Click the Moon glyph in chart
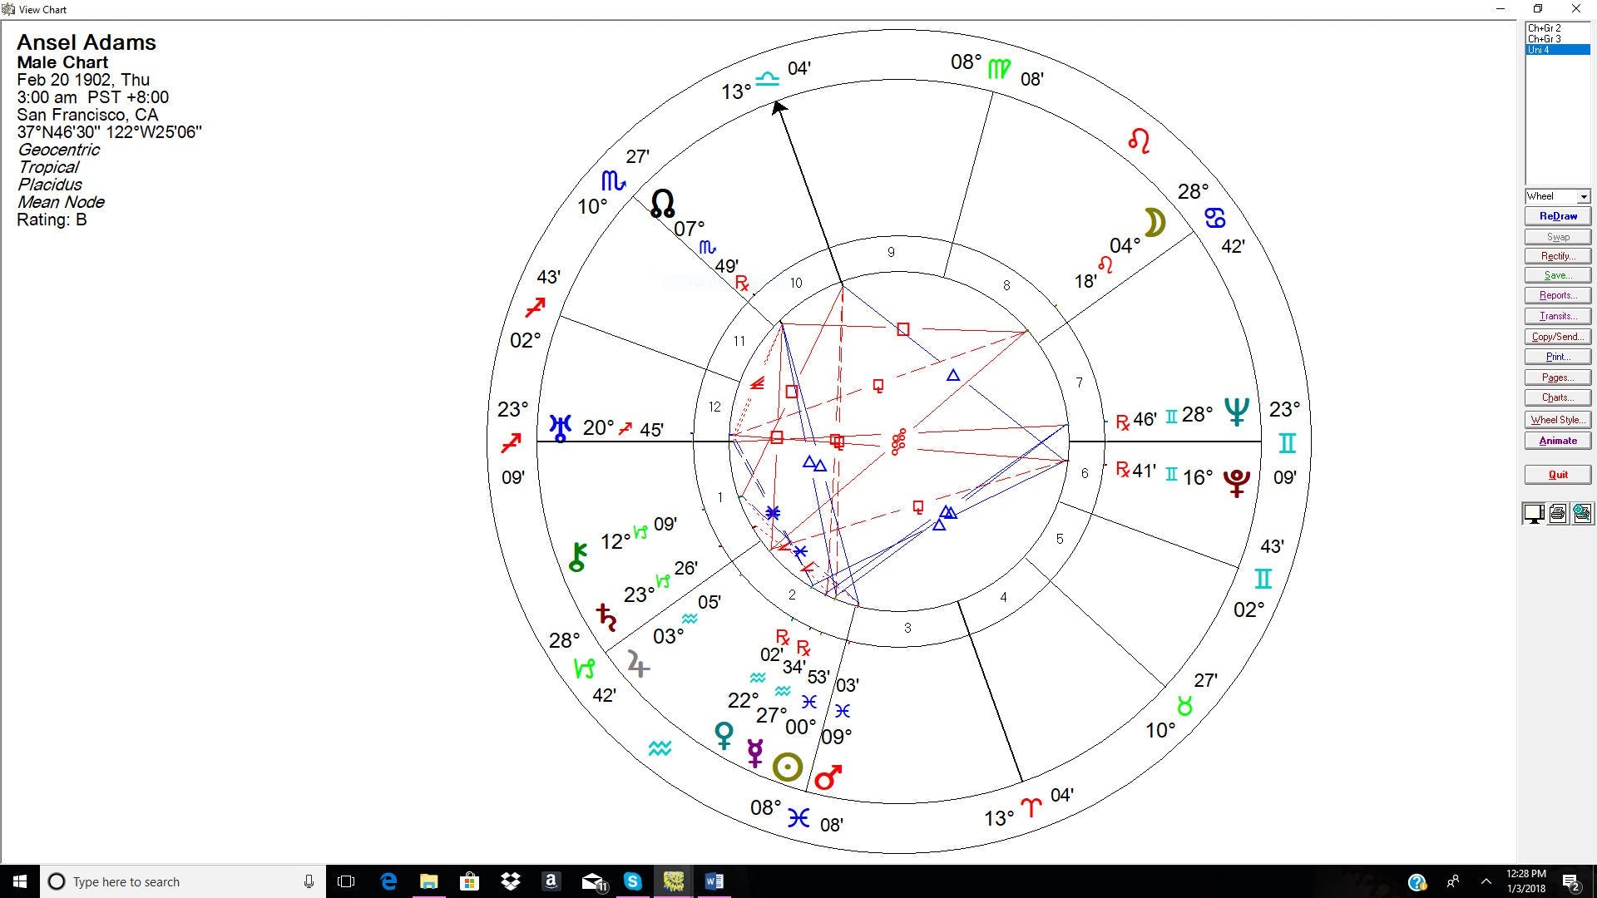1597x898 pixels. pos(1154,223)
